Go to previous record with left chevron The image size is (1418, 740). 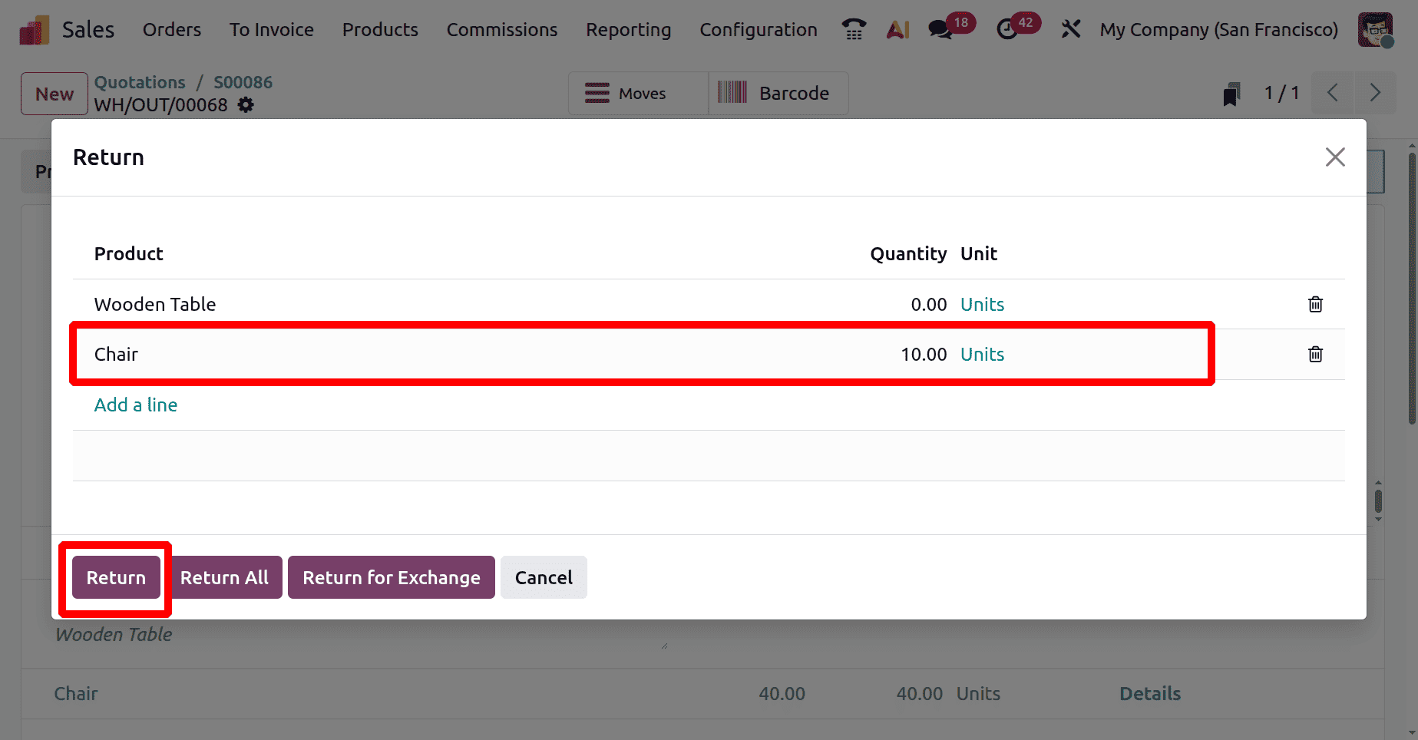(1333, 93)
